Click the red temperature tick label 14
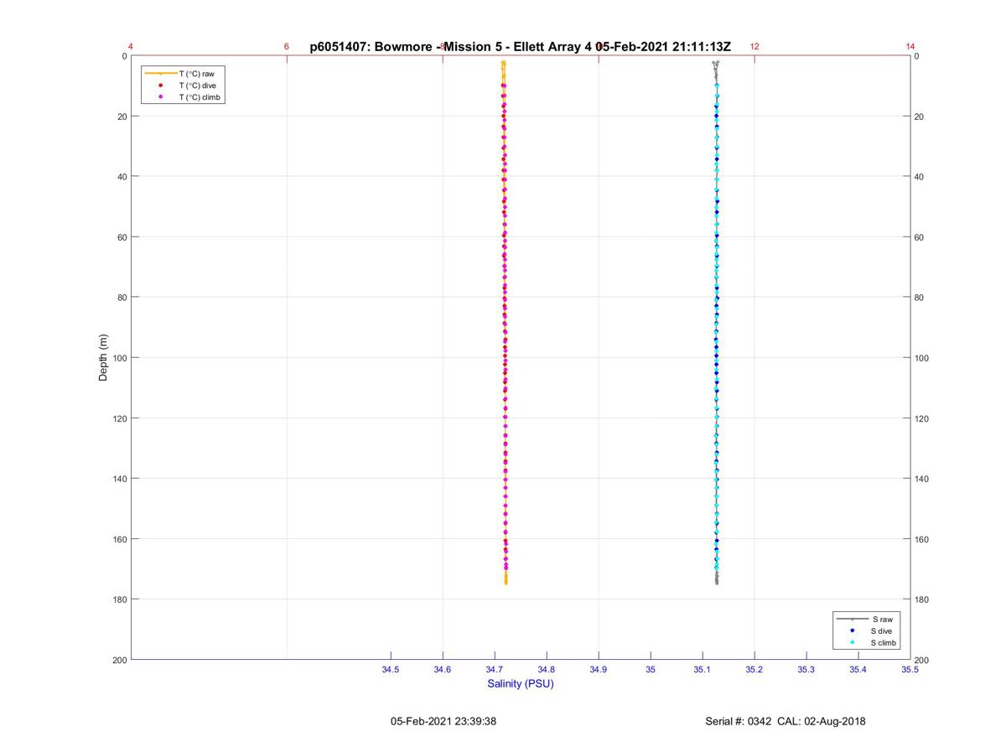 point(910,46)
